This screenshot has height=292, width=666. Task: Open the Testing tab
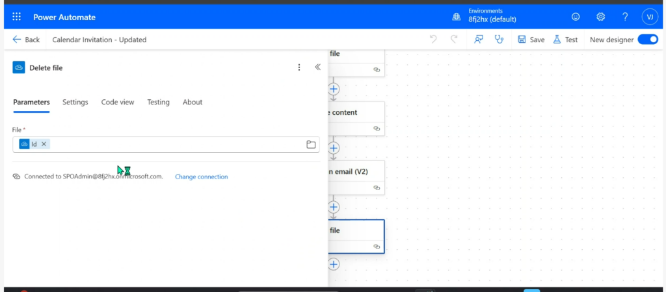coord(159,102)
